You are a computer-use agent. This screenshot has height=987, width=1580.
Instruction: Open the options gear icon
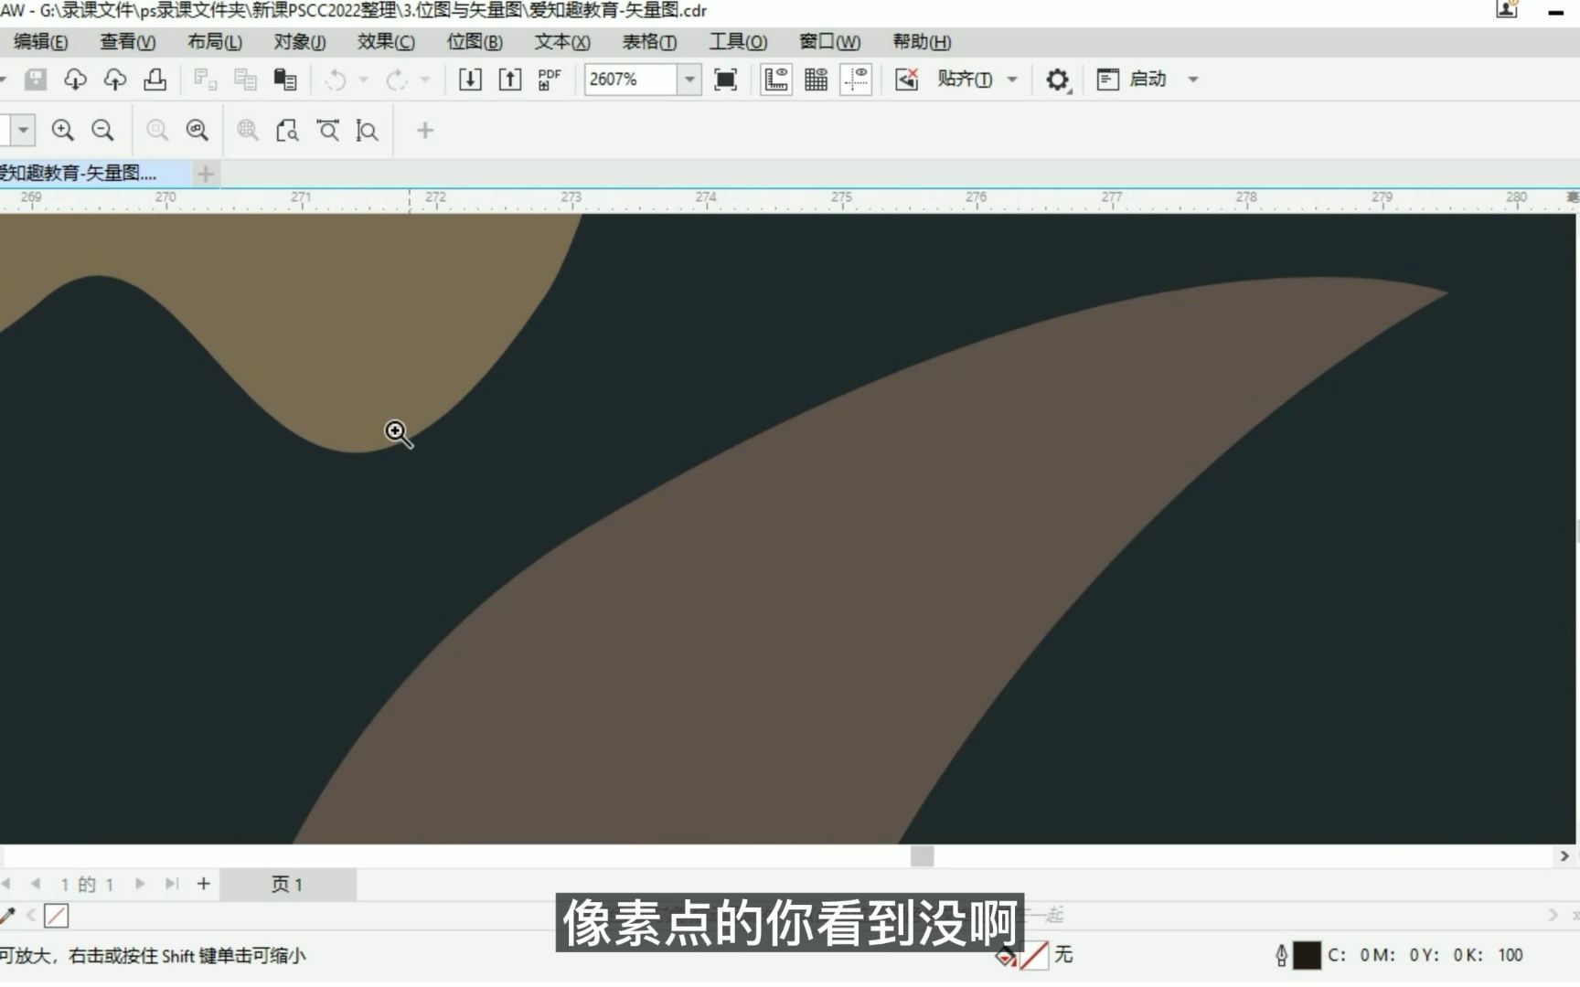click(1057, 80)
